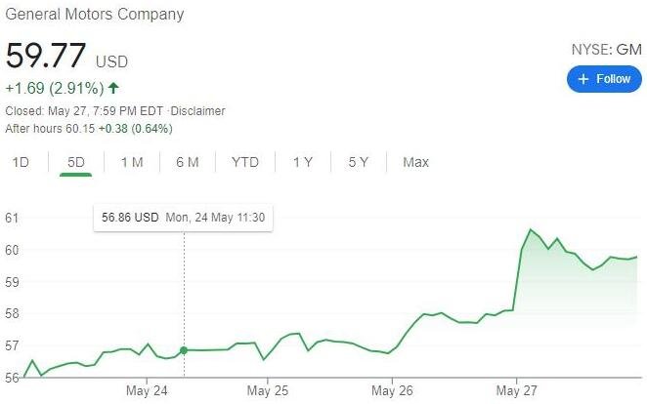Click the May 25 axis label

click(x=269, y=390)
